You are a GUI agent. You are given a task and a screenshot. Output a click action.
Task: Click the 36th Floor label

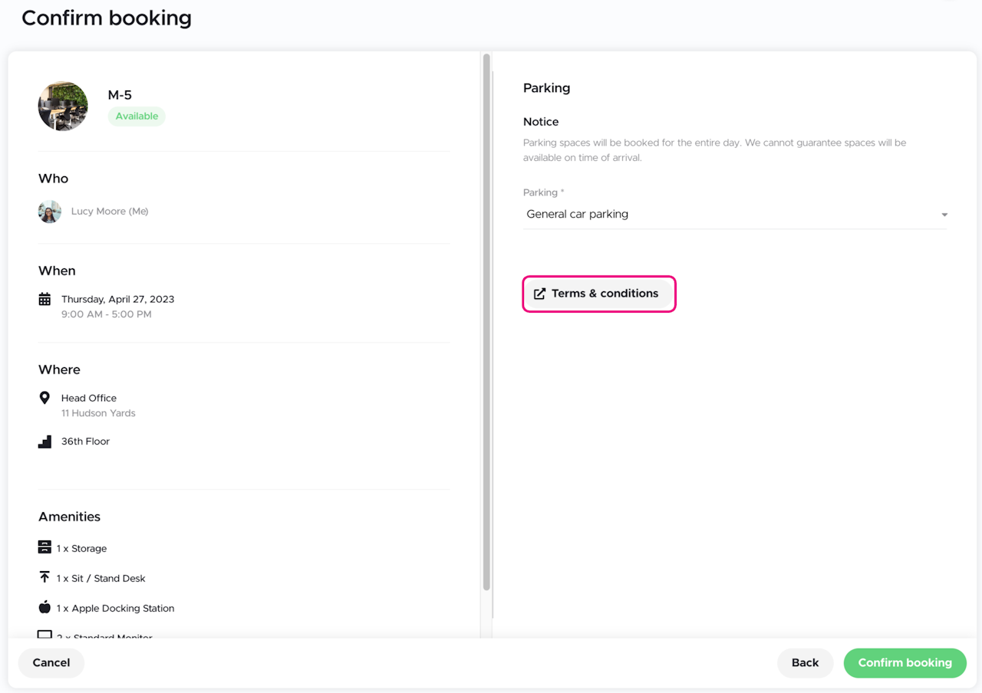[x=85, y=442]
